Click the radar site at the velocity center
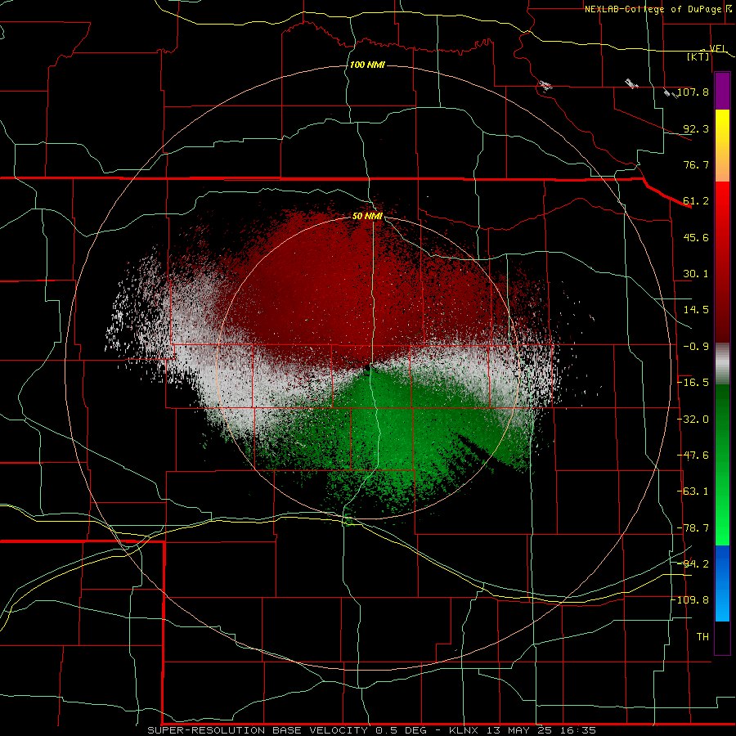The image size is (736, 736). (x=368, y=367)
